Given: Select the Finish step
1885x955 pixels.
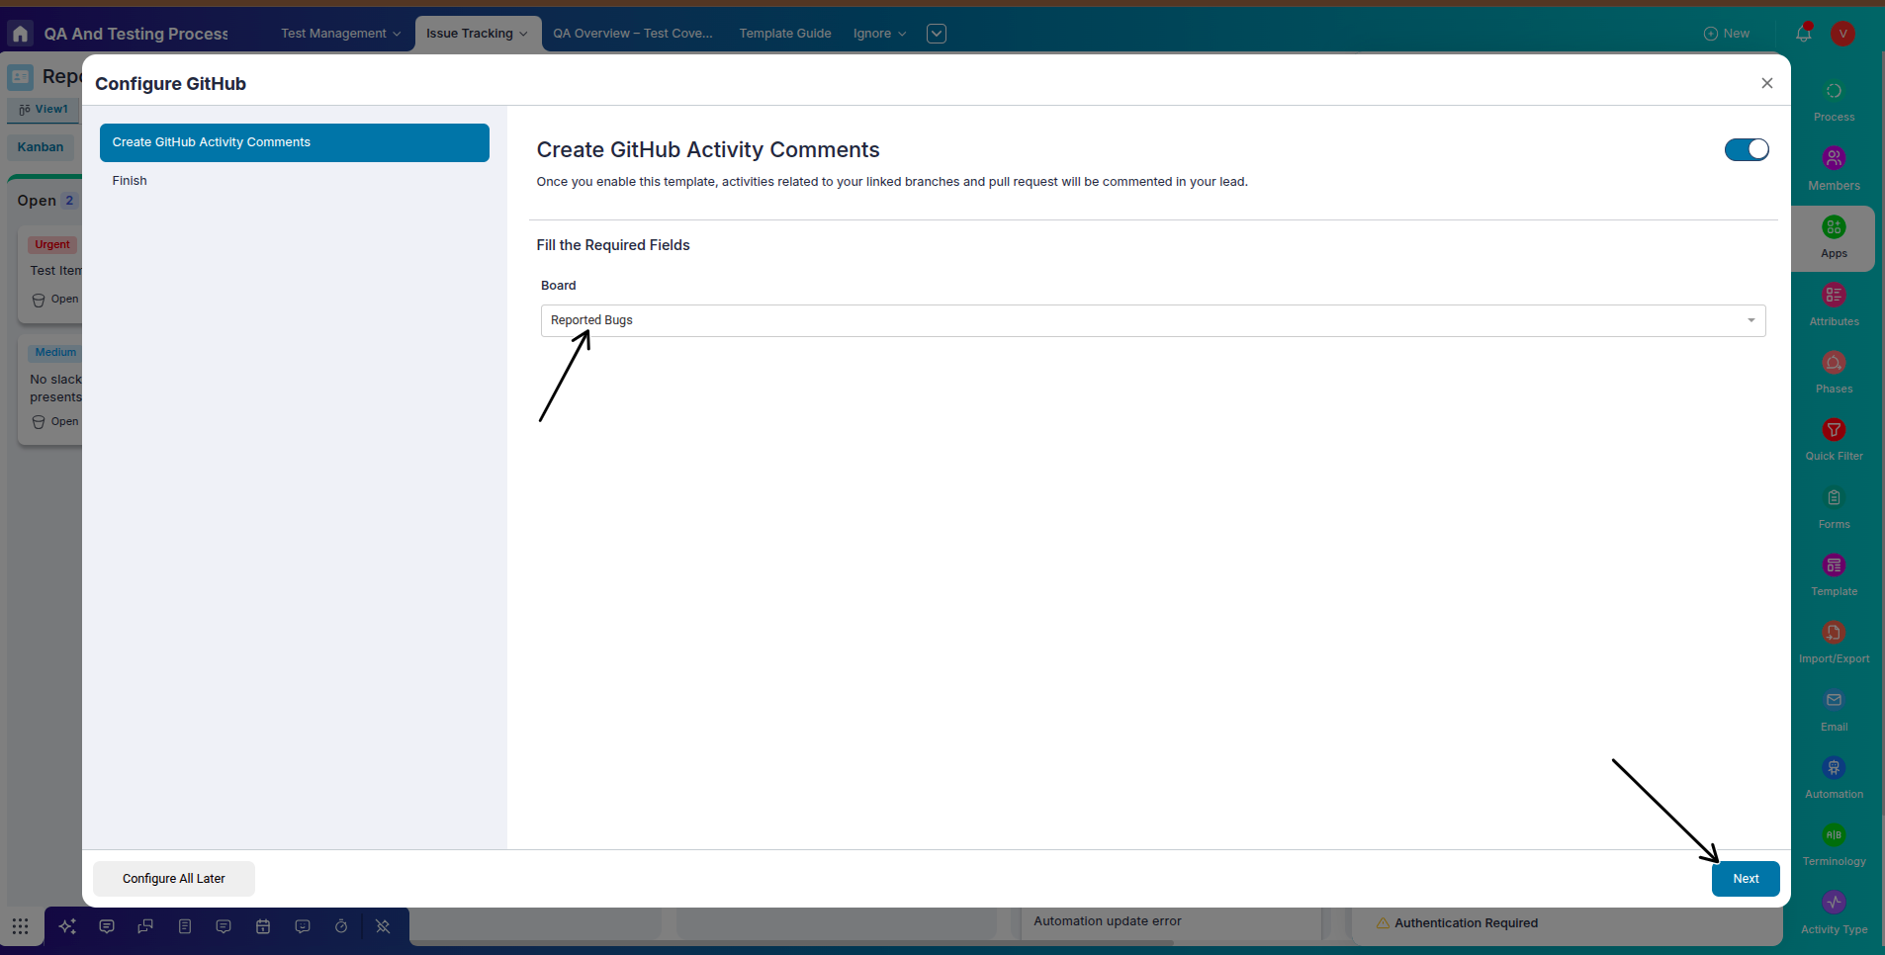Looking at the screenshot, I should pyautogui.click(x=130, y=181).
